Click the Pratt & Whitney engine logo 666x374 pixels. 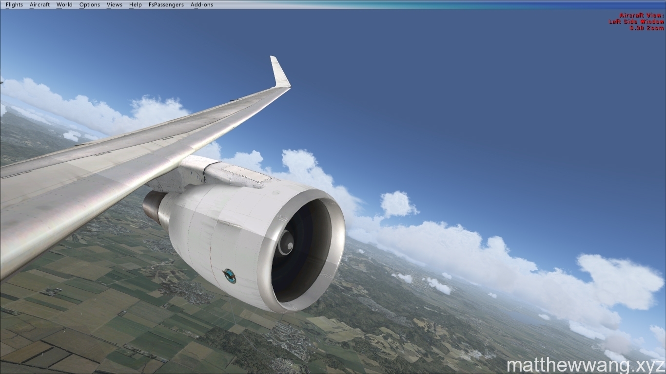pos(229,276)
